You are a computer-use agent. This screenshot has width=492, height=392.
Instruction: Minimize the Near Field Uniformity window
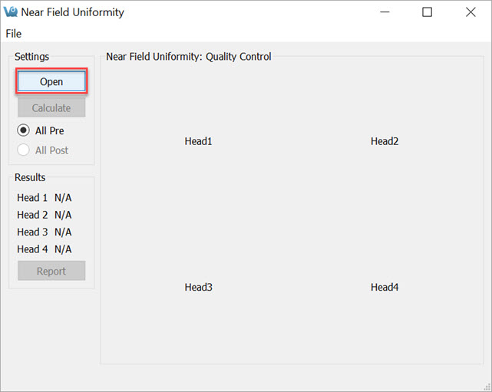click(x=385, y=12)
